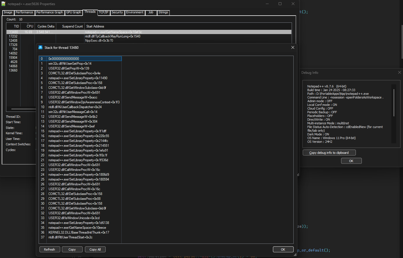403x258 pixels.
Task: Click the stack dialog resize grip corner
Action: click(x=295, y=255)
